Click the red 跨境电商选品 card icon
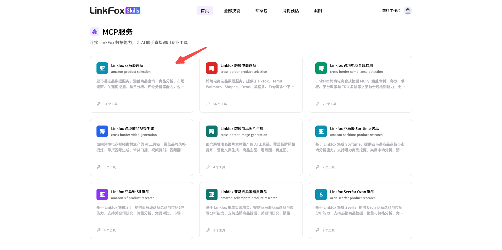 pyautogui.click(x=212, y=68)
